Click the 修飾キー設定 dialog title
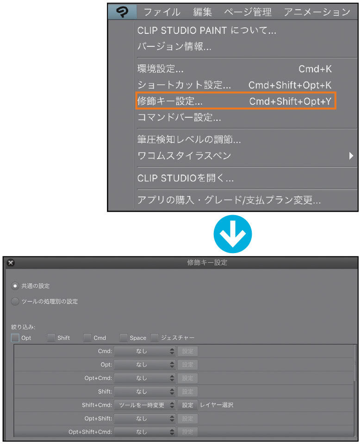Screen dimensions: 361x444 click(207, 262)
